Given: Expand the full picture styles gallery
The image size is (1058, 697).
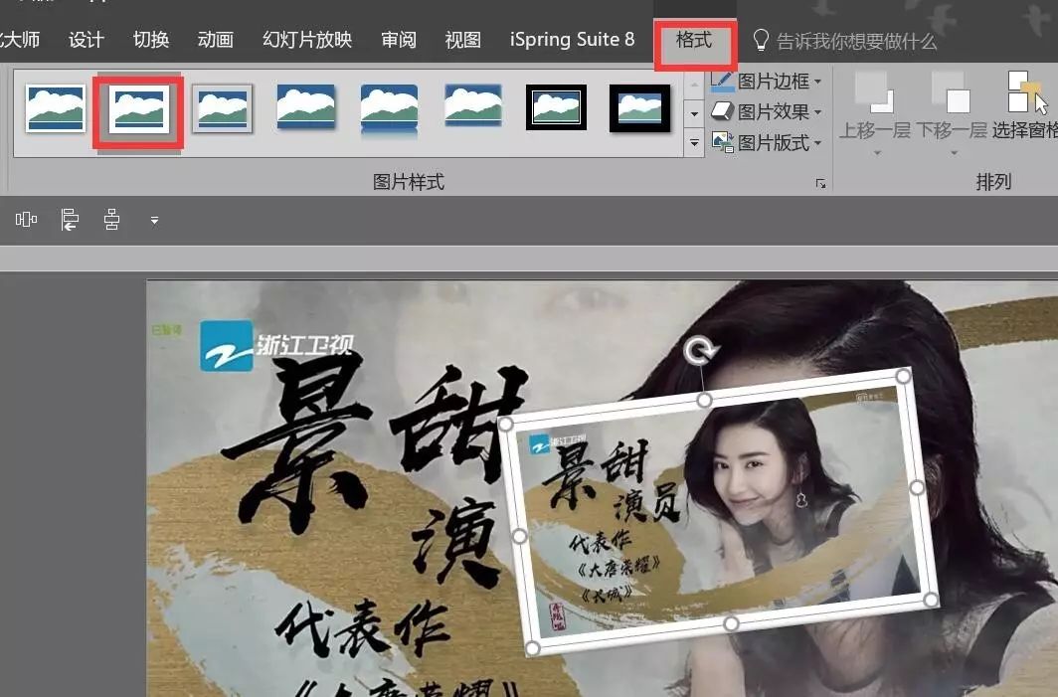Looking at the screenshot, I should tap(694, 142).
